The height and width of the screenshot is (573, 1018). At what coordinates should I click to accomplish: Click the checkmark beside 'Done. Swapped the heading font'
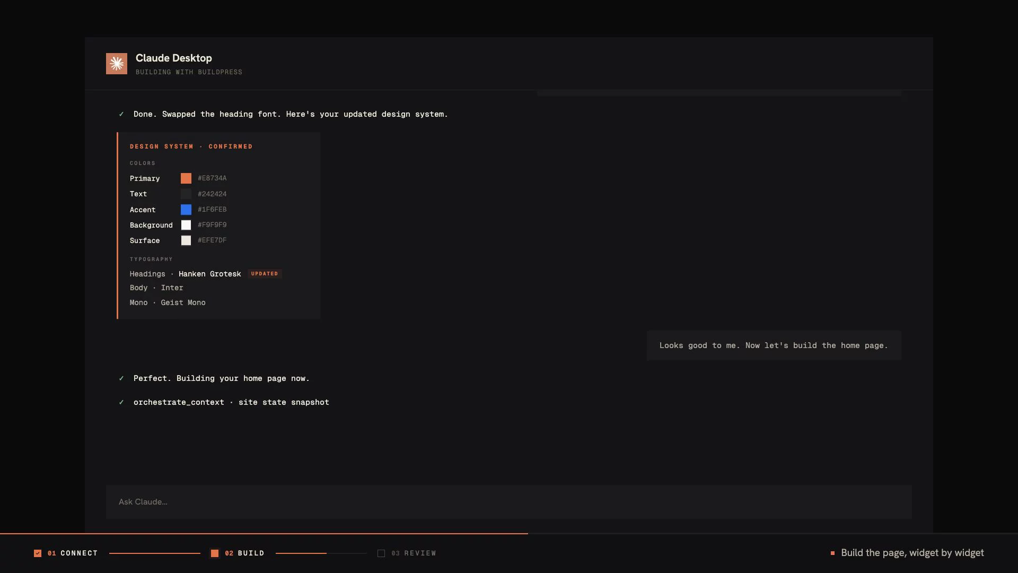click(x=121, y=114)
